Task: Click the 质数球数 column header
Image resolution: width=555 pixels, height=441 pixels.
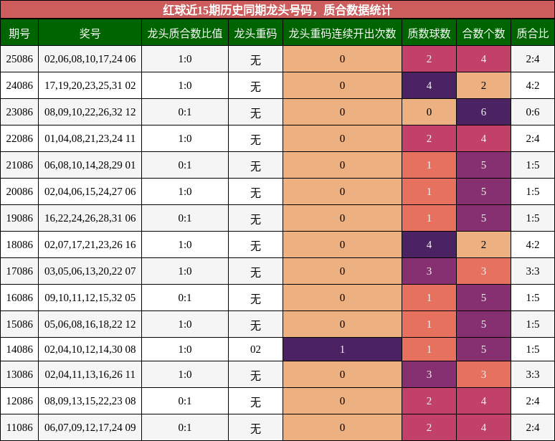Action: (429, 33)
